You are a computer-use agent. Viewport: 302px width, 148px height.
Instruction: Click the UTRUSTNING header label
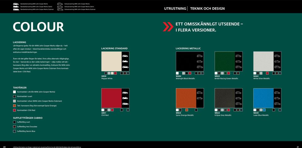[175, 9]
